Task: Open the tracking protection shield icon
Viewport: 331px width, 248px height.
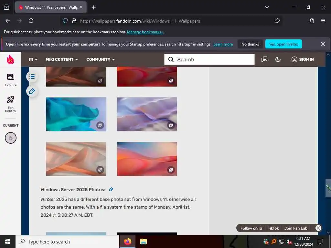Action: (x=65, y=21)
